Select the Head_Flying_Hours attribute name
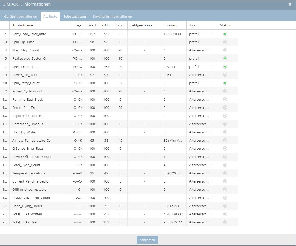This screenshot has height=246, width=296. (x=27, y=206)
